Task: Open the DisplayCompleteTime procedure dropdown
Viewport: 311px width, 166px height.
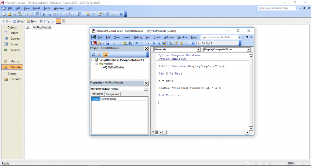Action: click(x=249, y=49)
